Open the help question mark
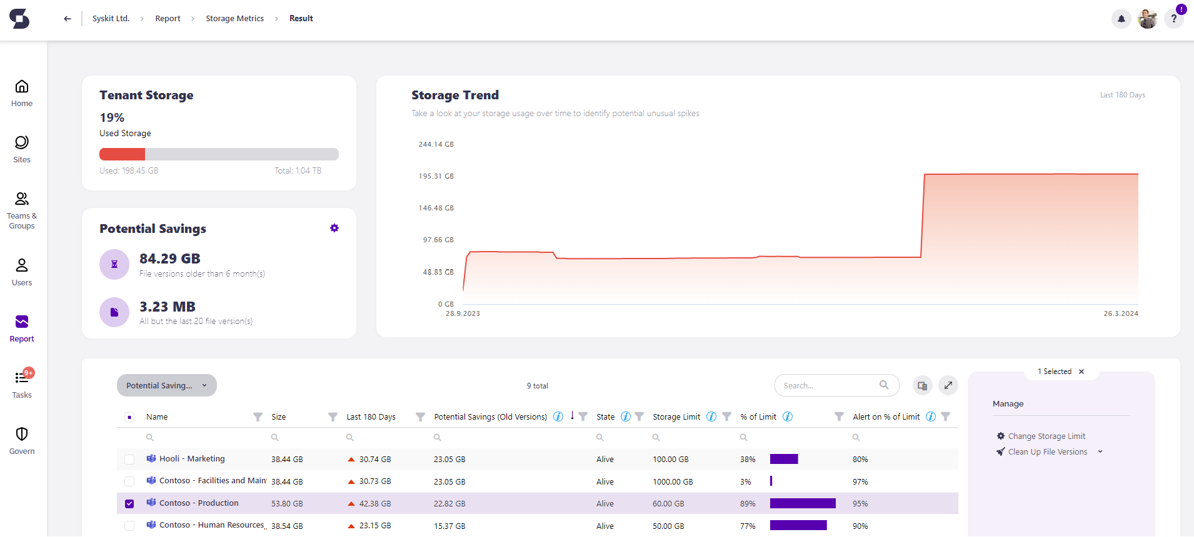 point(1174,19)
